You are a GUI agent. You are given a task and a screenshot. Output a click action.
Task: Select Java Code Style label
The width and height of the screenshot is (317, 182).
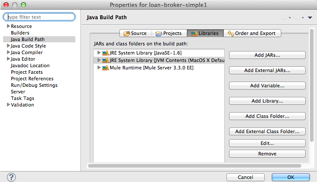click(x=28, y=46)
